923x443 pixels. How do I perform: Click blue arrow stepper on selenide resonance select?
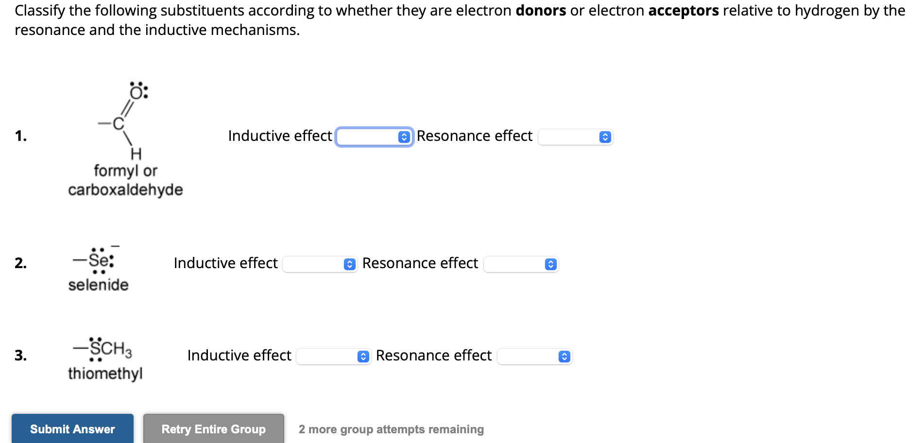[550, 264]
